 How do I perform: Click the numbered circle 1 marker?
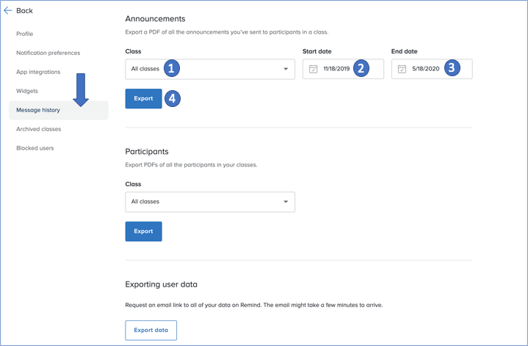point(171,68)
